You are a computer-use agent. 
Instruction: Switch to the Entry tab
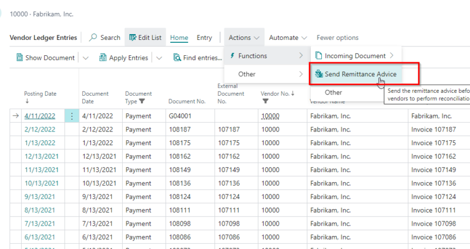click(x=204, y=38)
